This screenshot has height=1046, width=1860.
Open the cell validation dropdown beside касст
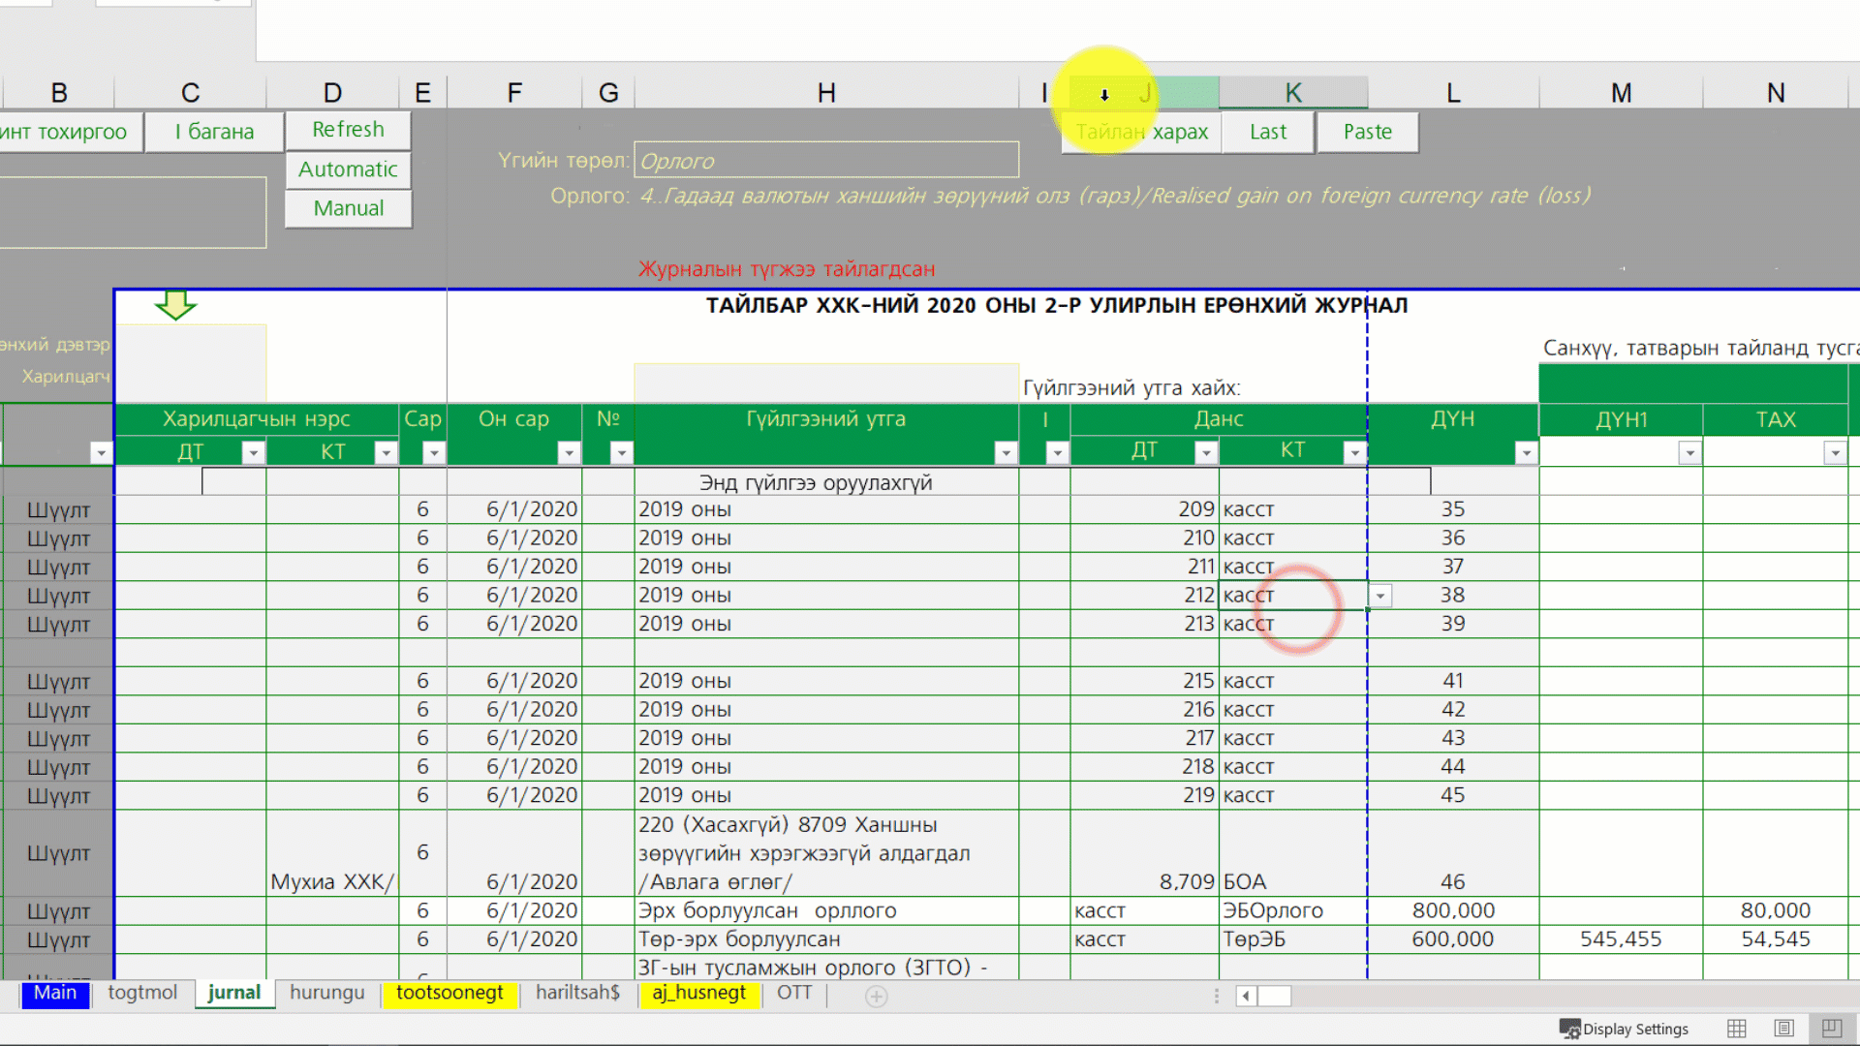pyautogui.click(x=1380, y=596)
